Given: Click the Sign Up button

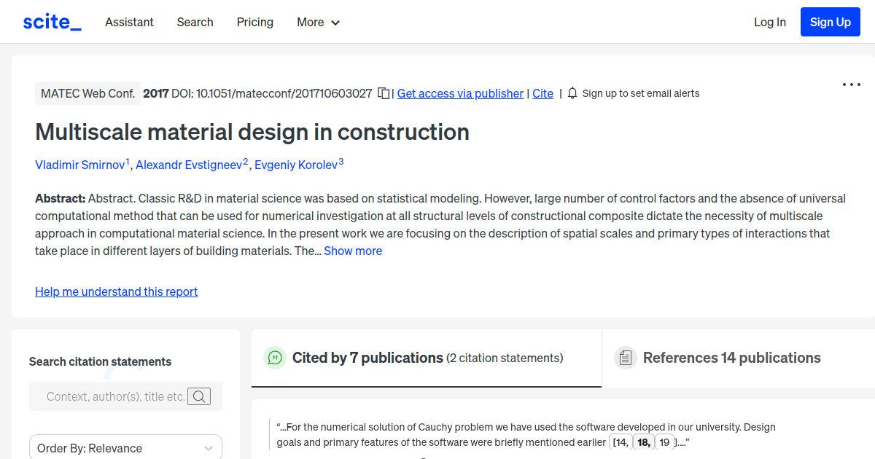Looking at the screenshot, I should point(830,22).
